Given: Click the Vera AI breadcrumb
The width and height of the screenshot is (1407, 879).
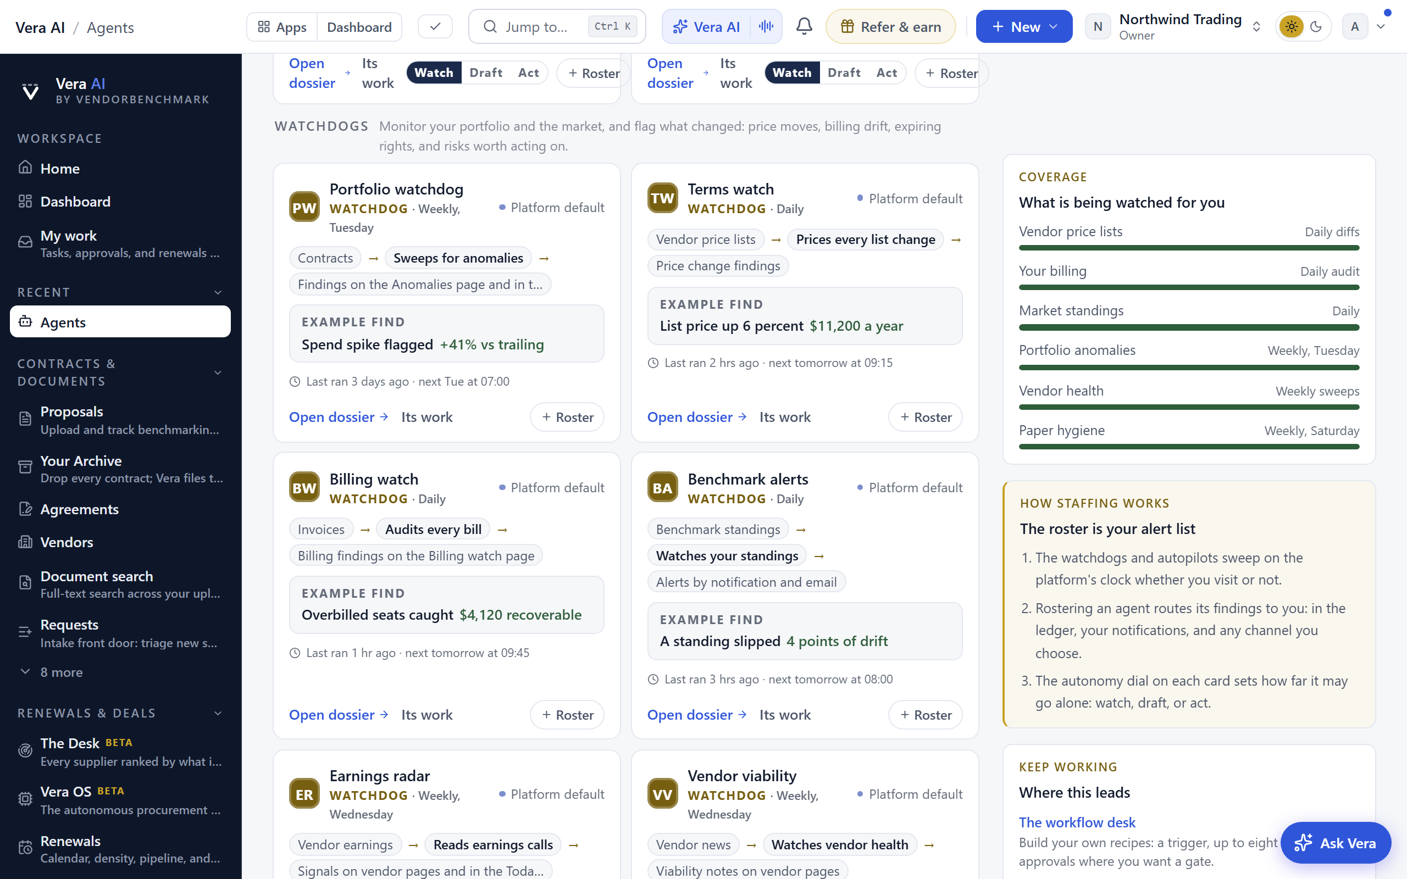Looking at the screenshot, I should point(40,27).
